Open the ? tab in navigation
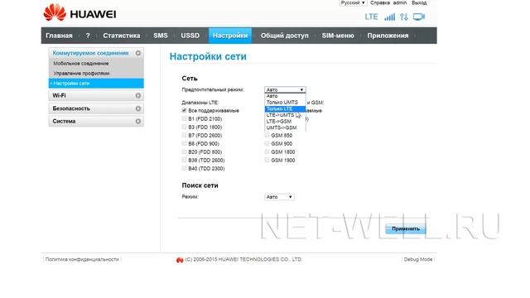Image resolution: width=530 pixels, height=298 pixels. 88,36
